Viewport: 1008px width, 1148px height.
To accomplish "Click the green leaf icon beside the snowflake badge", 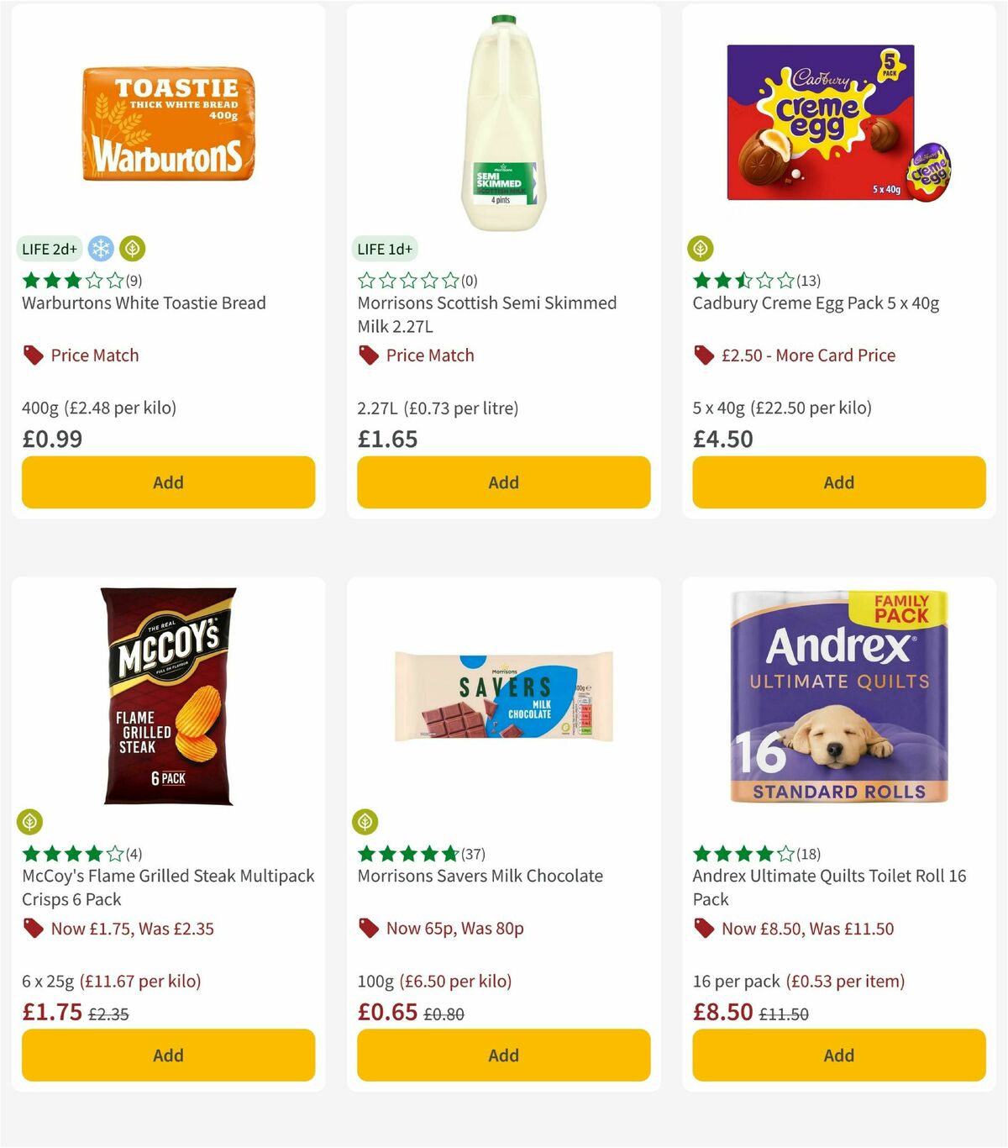I will pos(130,249).
